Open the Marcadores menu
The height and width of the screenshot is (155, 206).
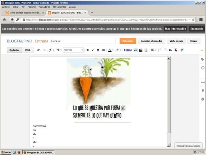coord(44,7)
